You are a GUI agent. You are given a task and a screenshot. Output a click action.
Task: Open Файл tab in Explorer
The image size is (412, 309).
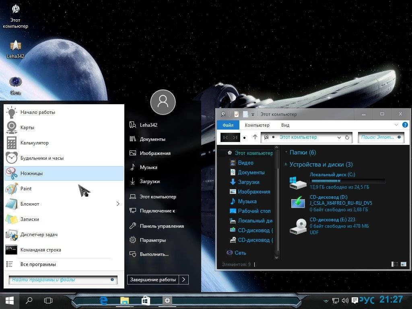click(x=228, y=125)
